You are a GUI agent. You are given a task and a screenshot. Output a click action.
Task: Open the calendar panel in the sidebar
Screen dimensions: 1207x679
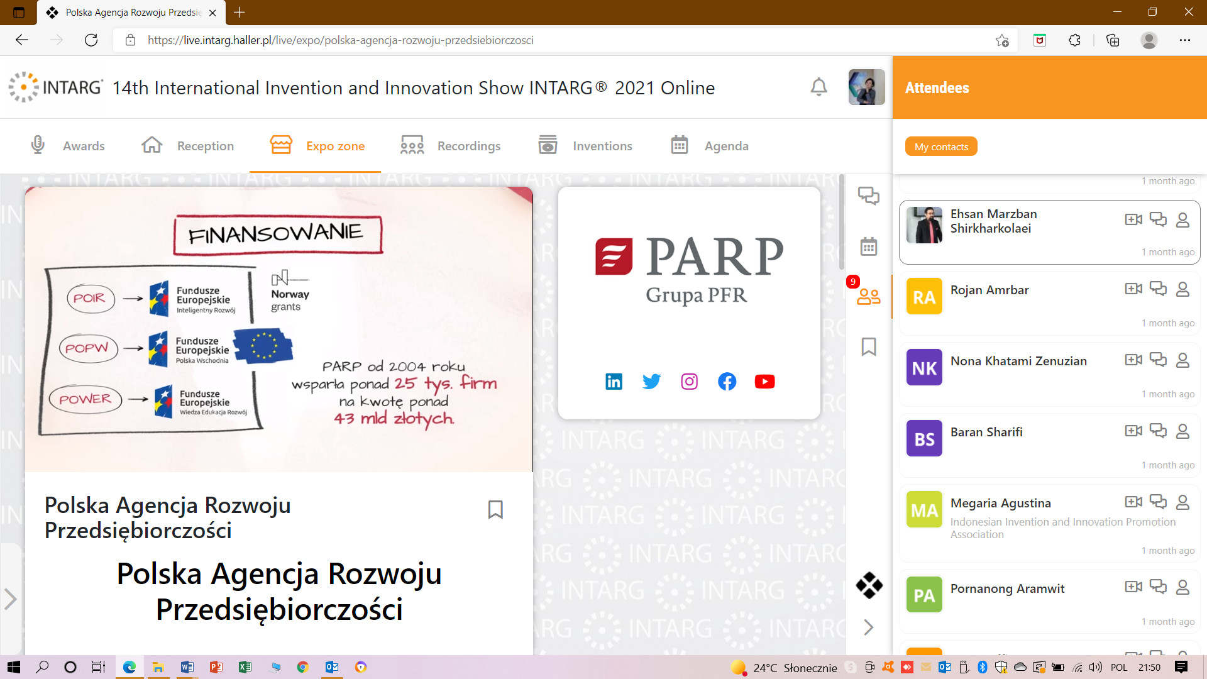869,246
